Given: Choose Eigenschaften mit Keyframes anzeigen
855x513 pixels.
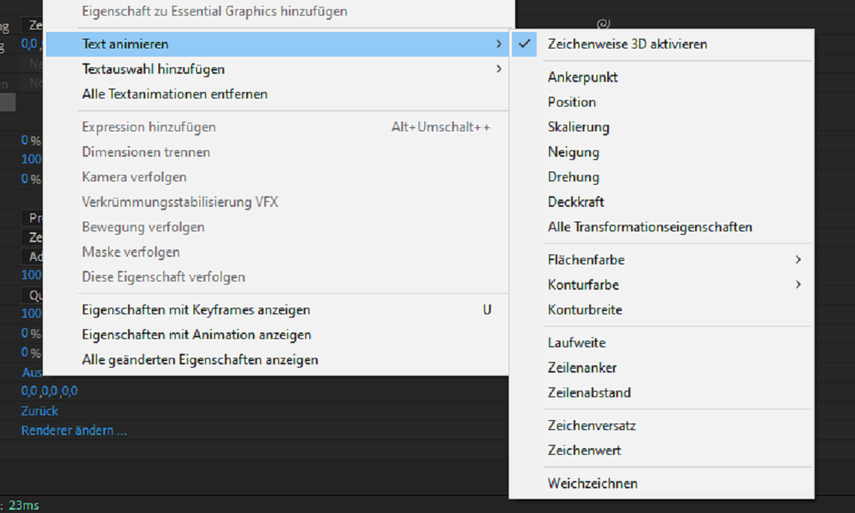Looking at the screenshot, I should 196,310.
